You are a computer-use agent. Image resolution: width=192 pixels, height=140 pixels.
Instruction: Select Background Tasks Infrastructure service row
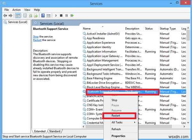pos(134,74)
